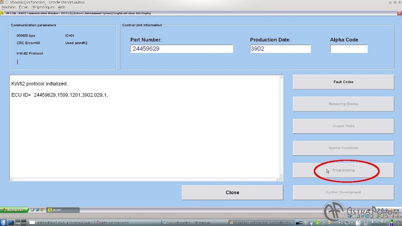The width and height of the screenshot is (402, 226).
Task: Click the Output Tests button
Action: (343, 126)
